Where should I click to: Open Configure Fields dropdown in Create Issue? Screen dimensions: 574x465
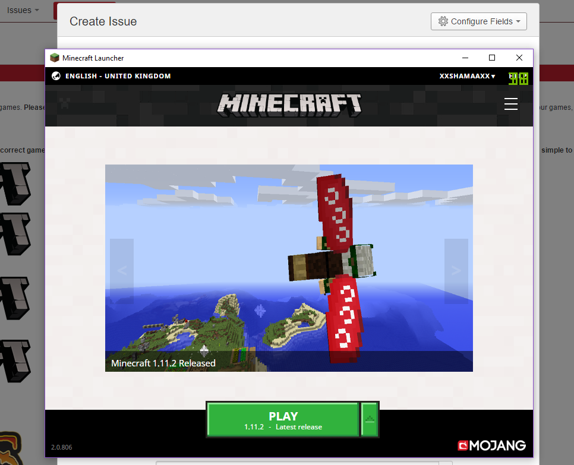[x=479, y=21]
